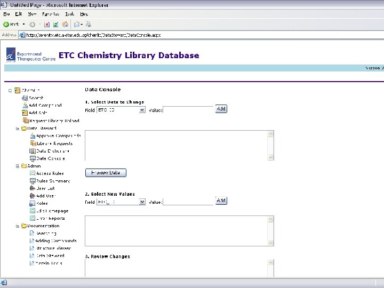The width and height of the screenshot is (384, 288).
Task: Click the Preview Data button
Action: [x=106, y=173]
